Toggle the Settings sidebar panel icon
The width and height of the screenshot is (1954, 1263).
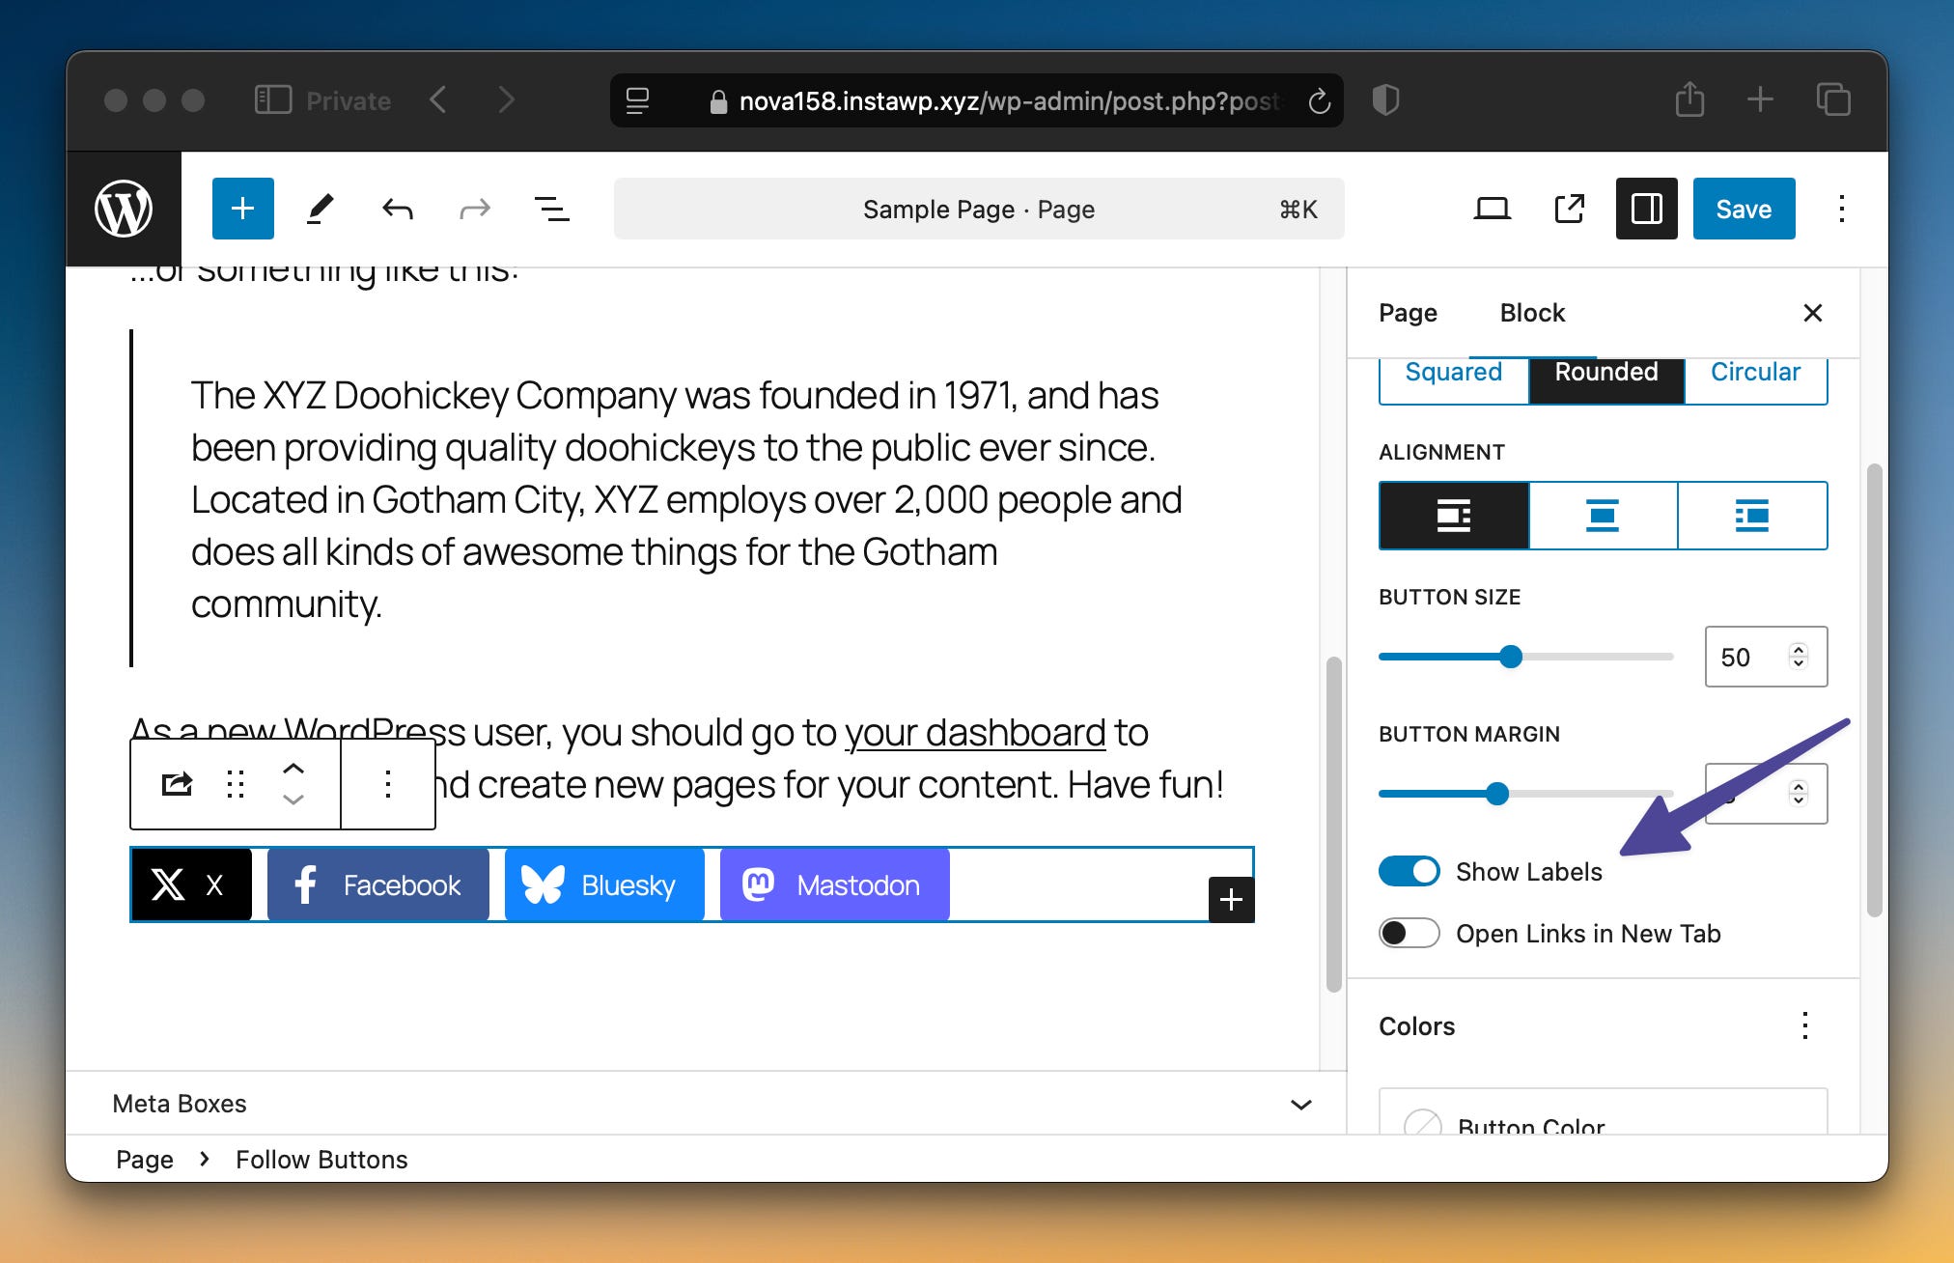point(1646,209)
